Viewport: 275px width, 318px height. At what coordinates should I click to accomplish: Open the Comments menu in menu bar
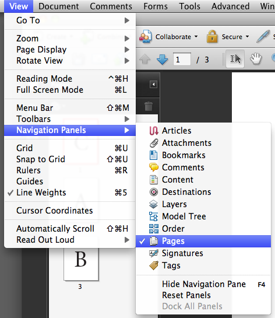tap(111, 6)
